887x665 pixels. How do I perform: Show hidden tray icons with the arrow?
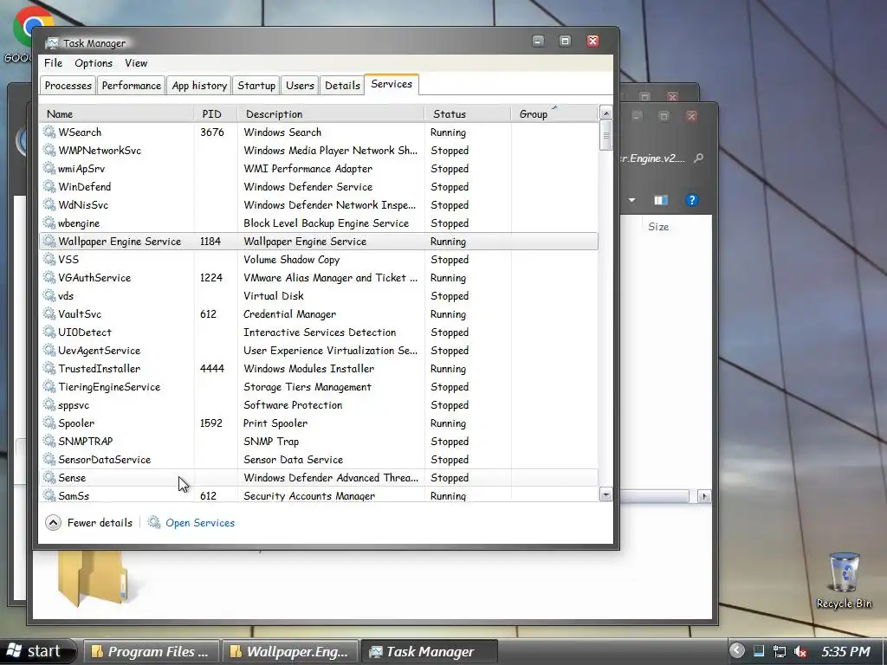736,650
